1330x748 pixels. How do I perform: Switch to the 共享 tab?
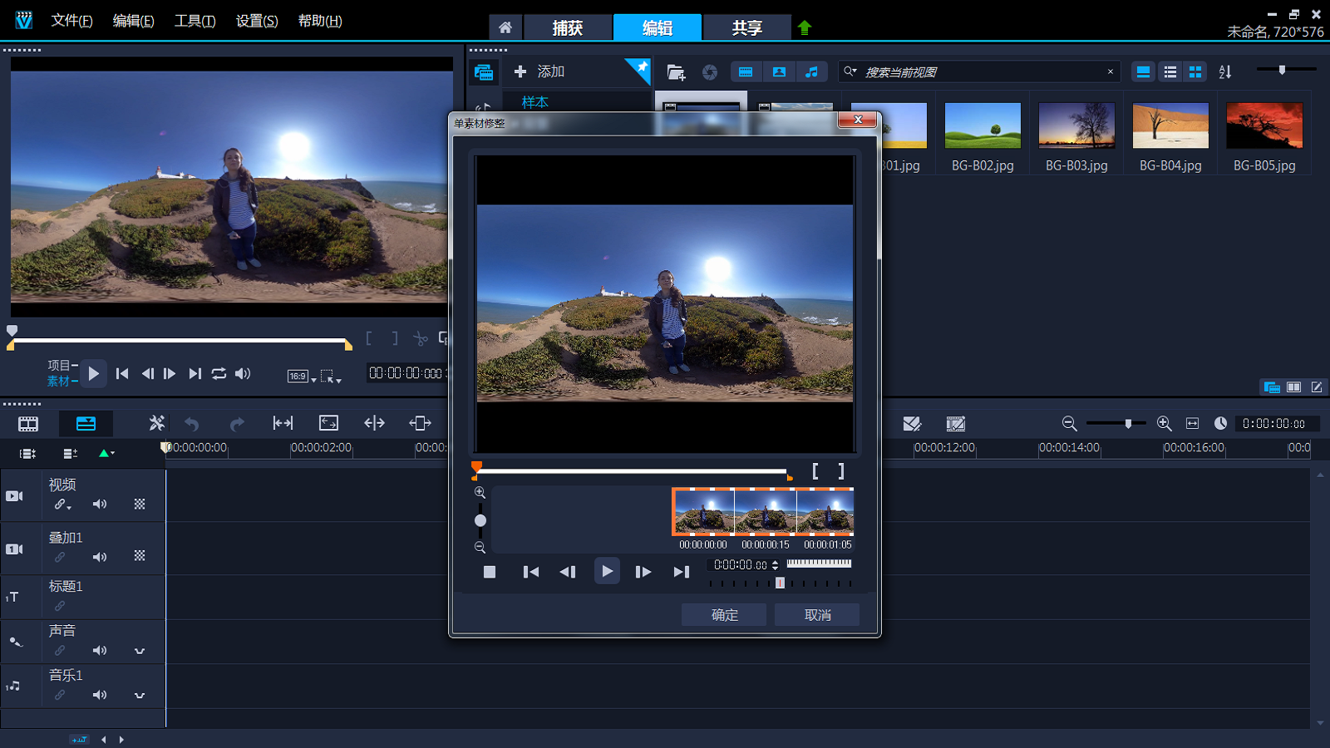point(746,27)
